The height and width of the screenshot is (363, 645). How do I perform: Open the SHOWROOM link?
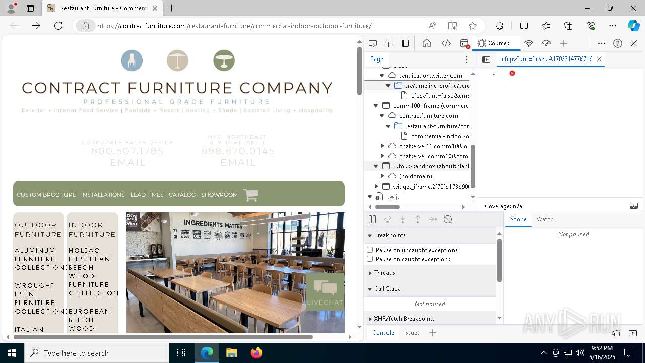click(x=219, y=195)
